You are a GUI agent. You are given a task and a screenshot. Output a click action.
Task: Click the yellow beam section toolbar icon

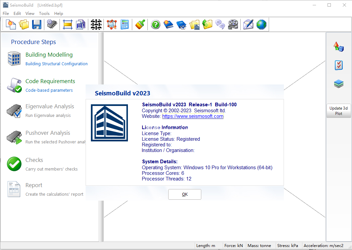[67, 25]
